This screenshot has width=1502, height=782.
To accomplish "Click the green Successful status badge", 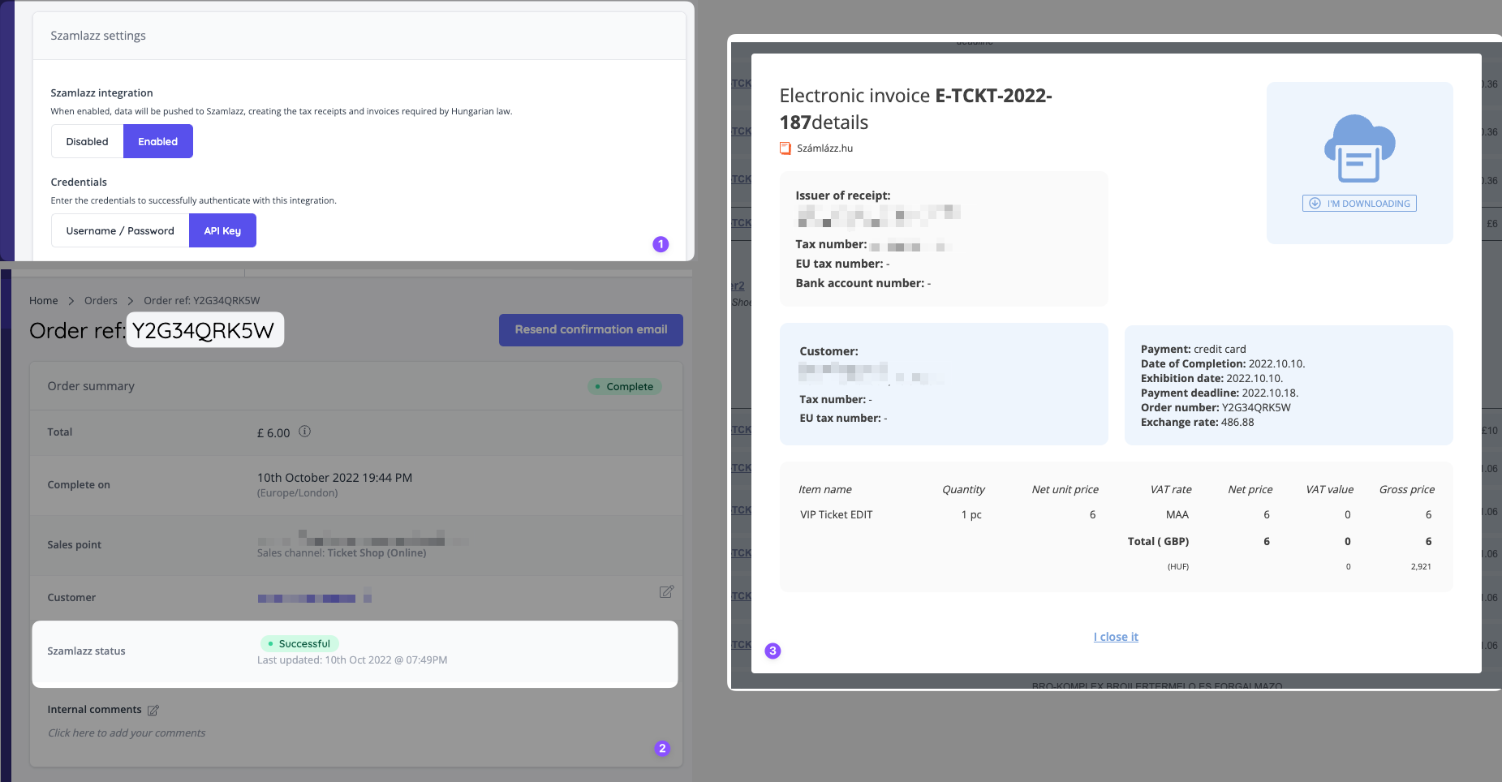I will (299, 643).
